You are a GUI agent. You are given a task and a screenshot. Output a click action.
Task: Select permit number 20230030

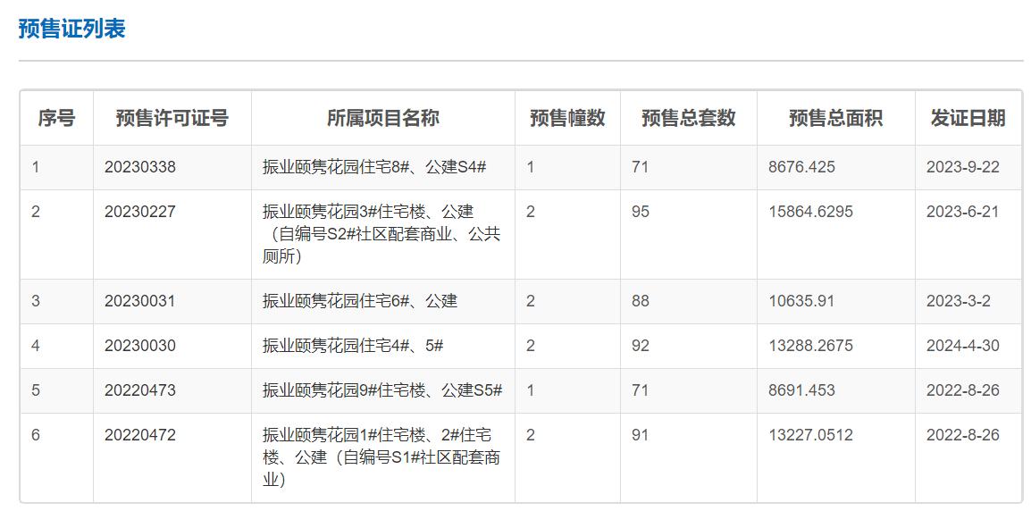tap(140, 346)
